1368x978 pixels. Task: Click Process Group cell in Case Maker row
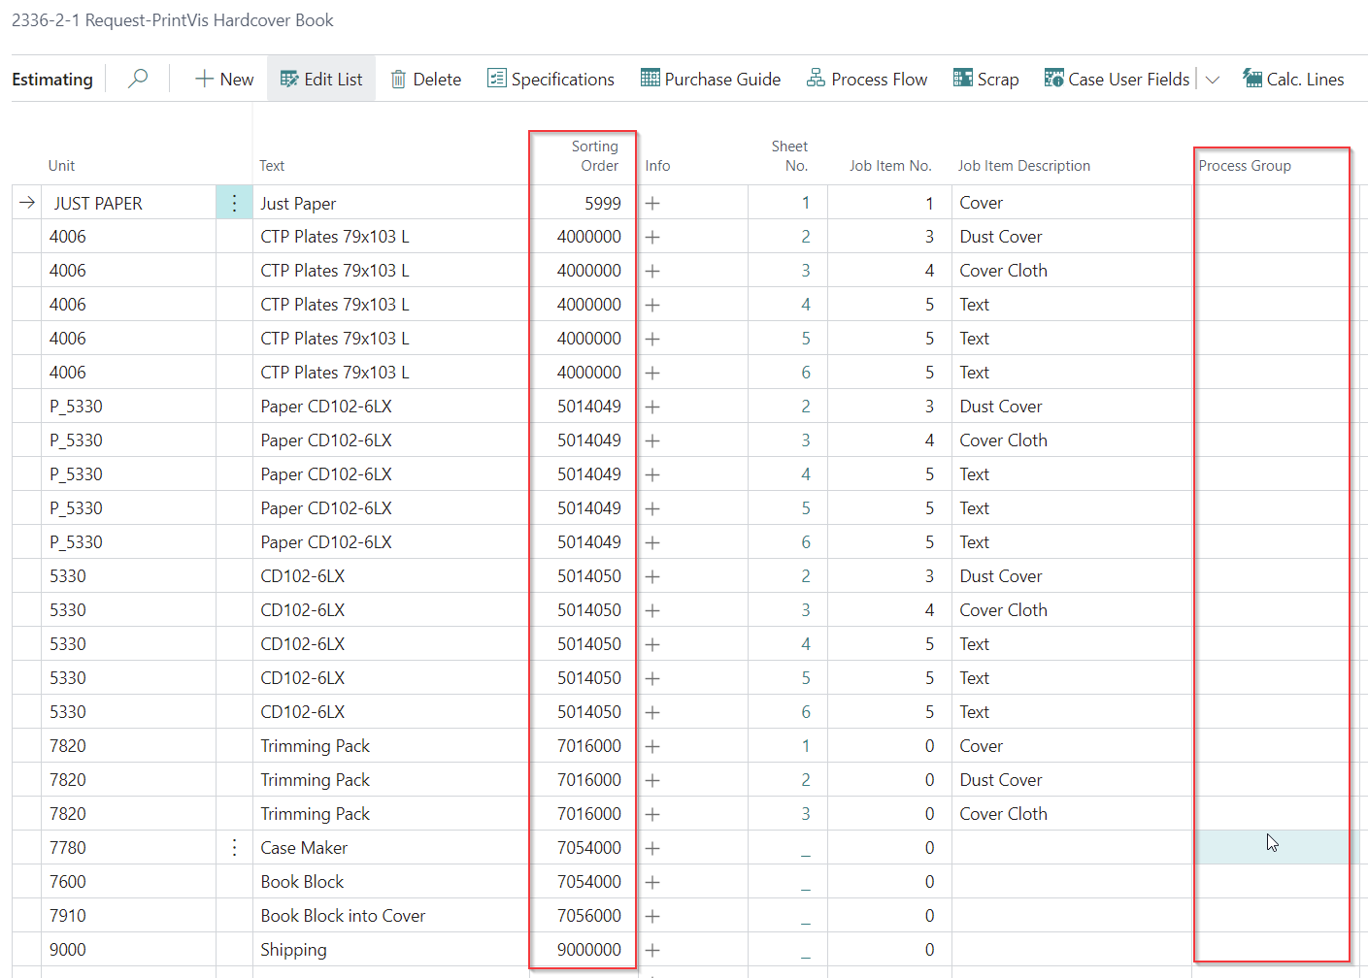click(1270, 848)
